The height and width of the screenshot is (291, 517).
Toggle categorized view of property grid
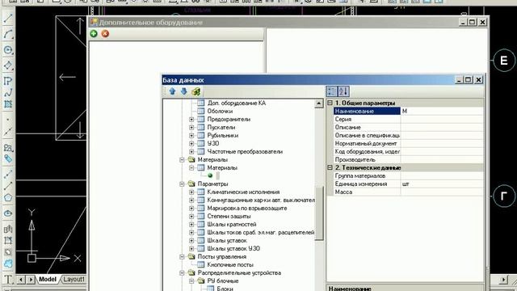[x=332, y=91]
